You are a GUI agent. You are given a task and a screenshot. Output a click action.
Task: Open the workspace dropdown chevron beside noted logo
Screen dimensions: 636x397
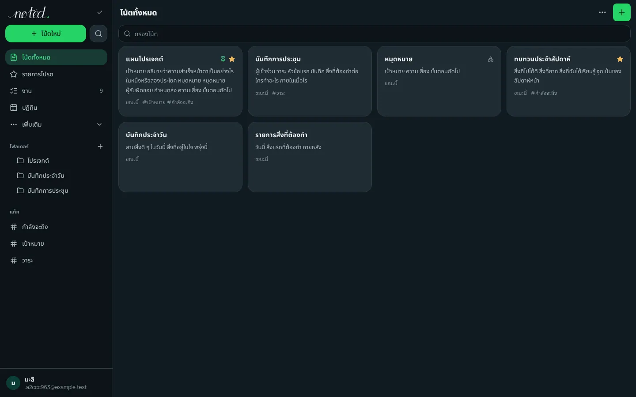pyautogui.click(x=100, y=12)
